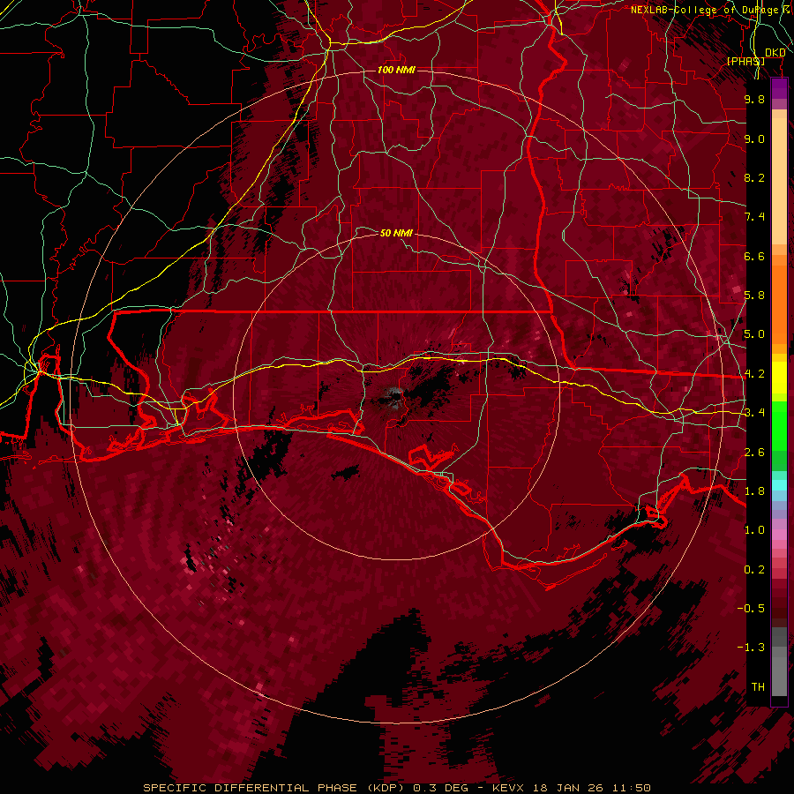794x794 pixels.
Task: Click the 8.2 legend value
Action: tap(754, 177)
